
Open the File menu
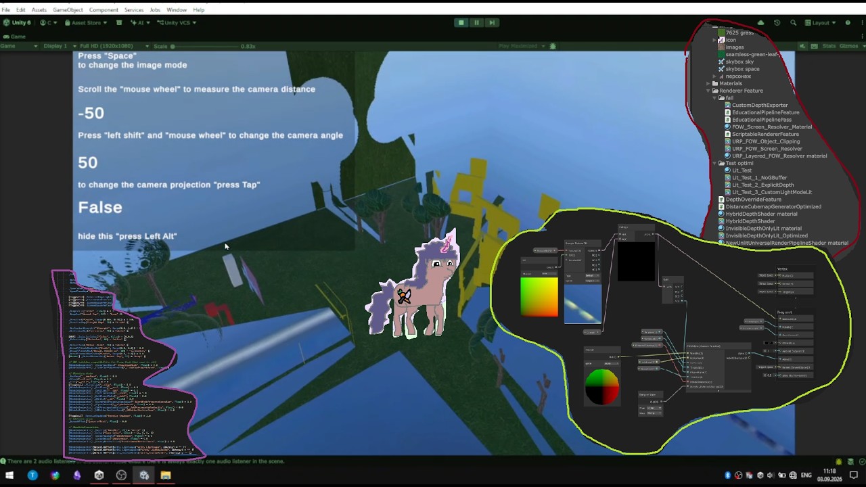point(5,10)
